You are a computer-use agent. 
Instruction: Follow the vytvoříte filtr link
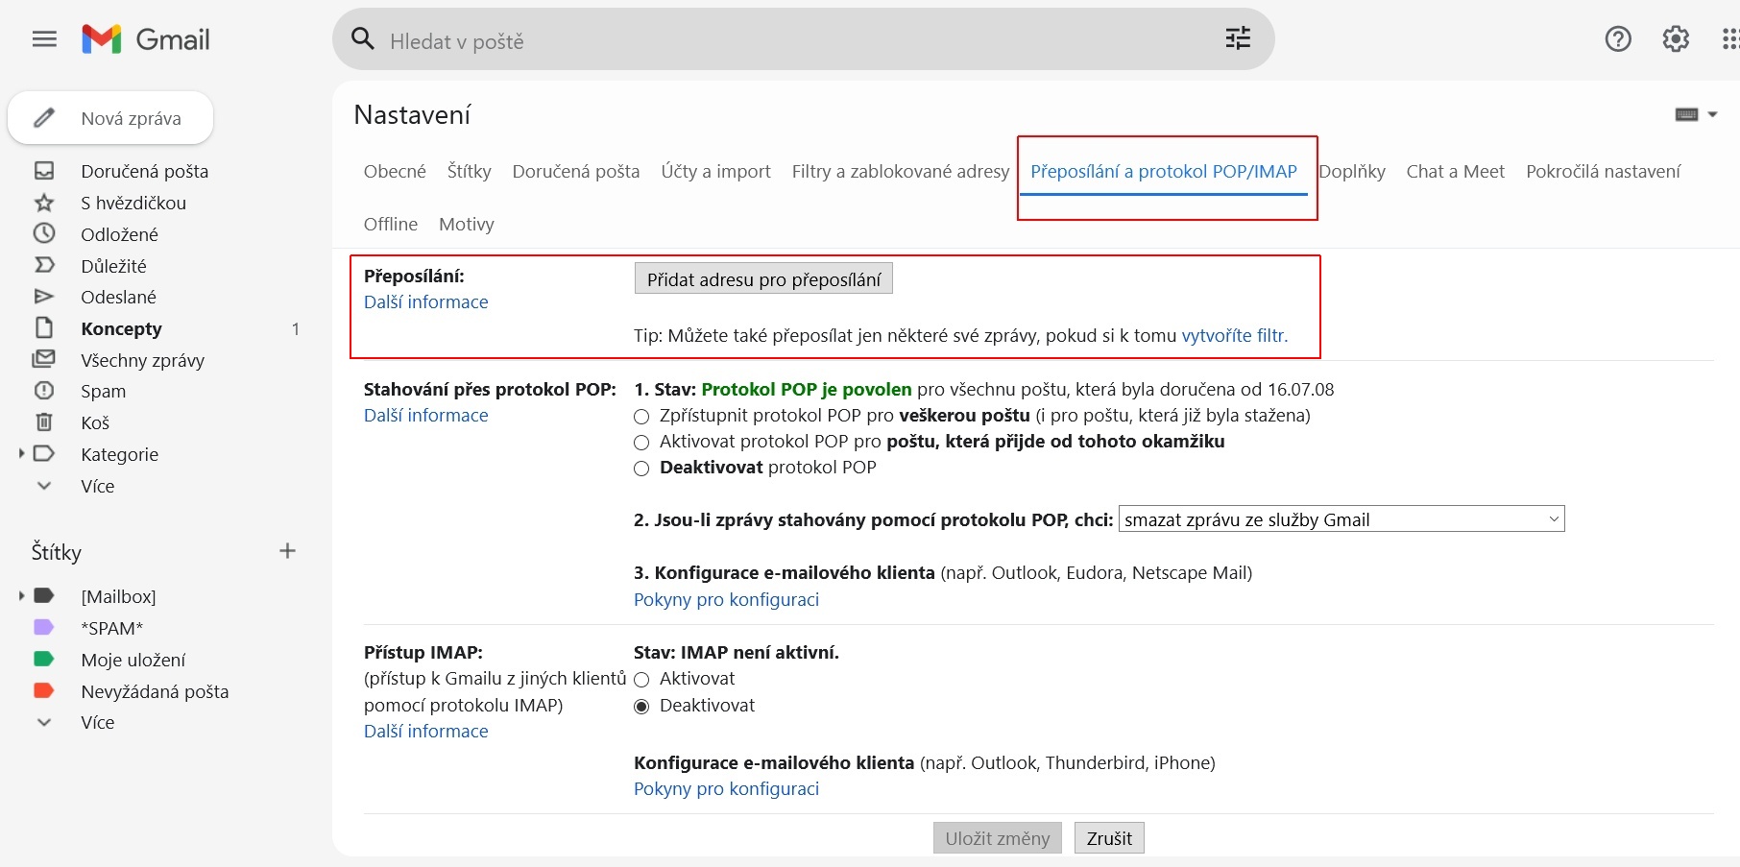[1234, 336]
